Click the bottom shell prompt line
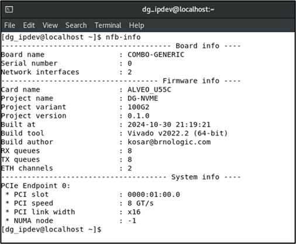Image resolution: width=296 pixels, height=244 pixels. tap(51, 229)
